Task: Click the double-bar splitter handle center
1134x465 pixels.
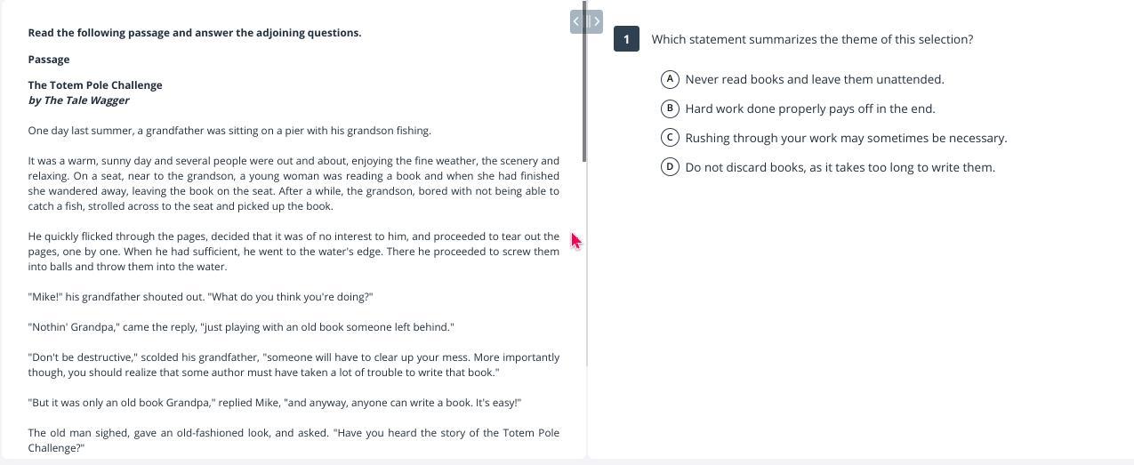Action: (x=587, y=21)
